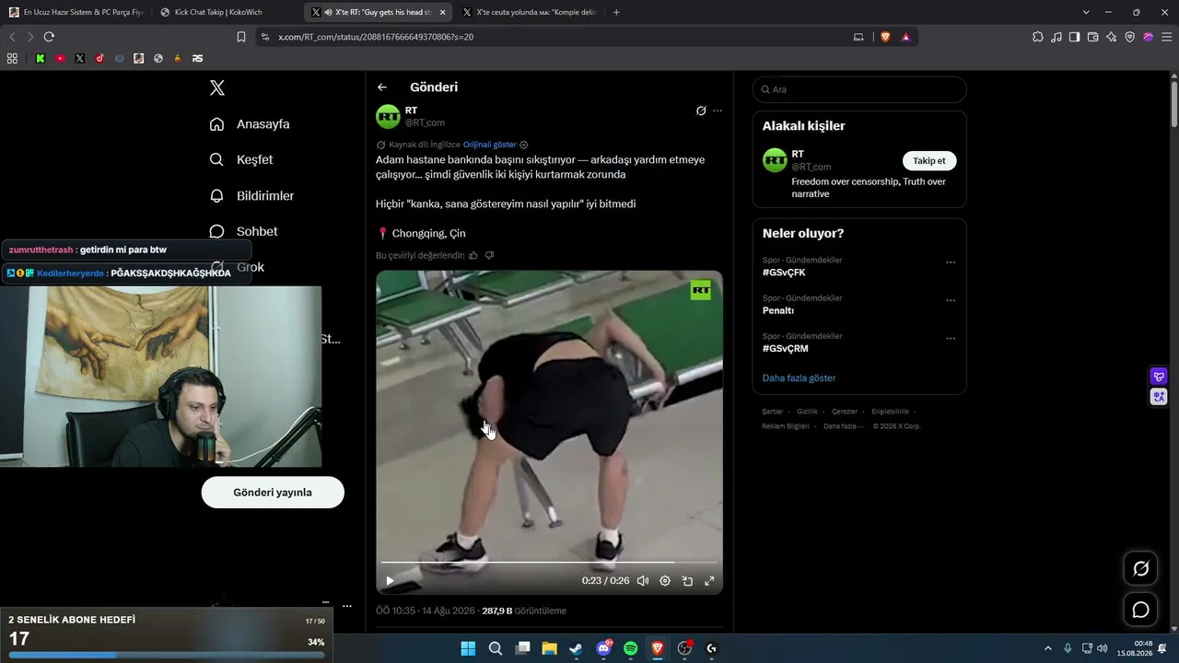Open the TikTok bookmark in bookmarks bar

pos(99,58)
